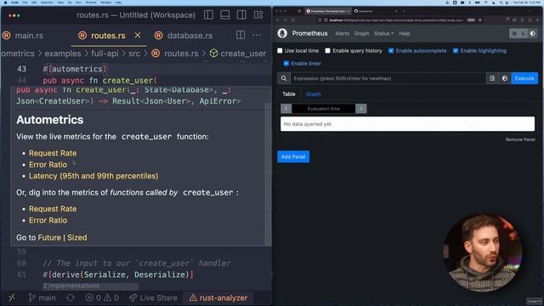
Task: Select dark theme moon icon in Prometheus
Action: tap(524, 33)
